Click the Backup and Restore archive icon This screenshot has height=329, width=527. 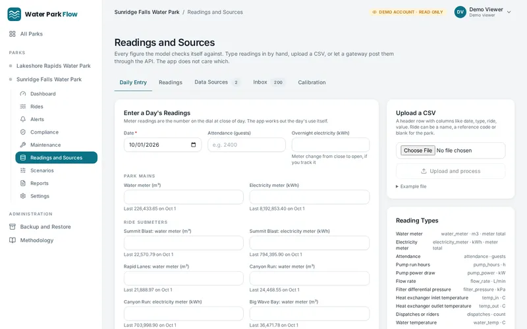click(x=13, y=226)
